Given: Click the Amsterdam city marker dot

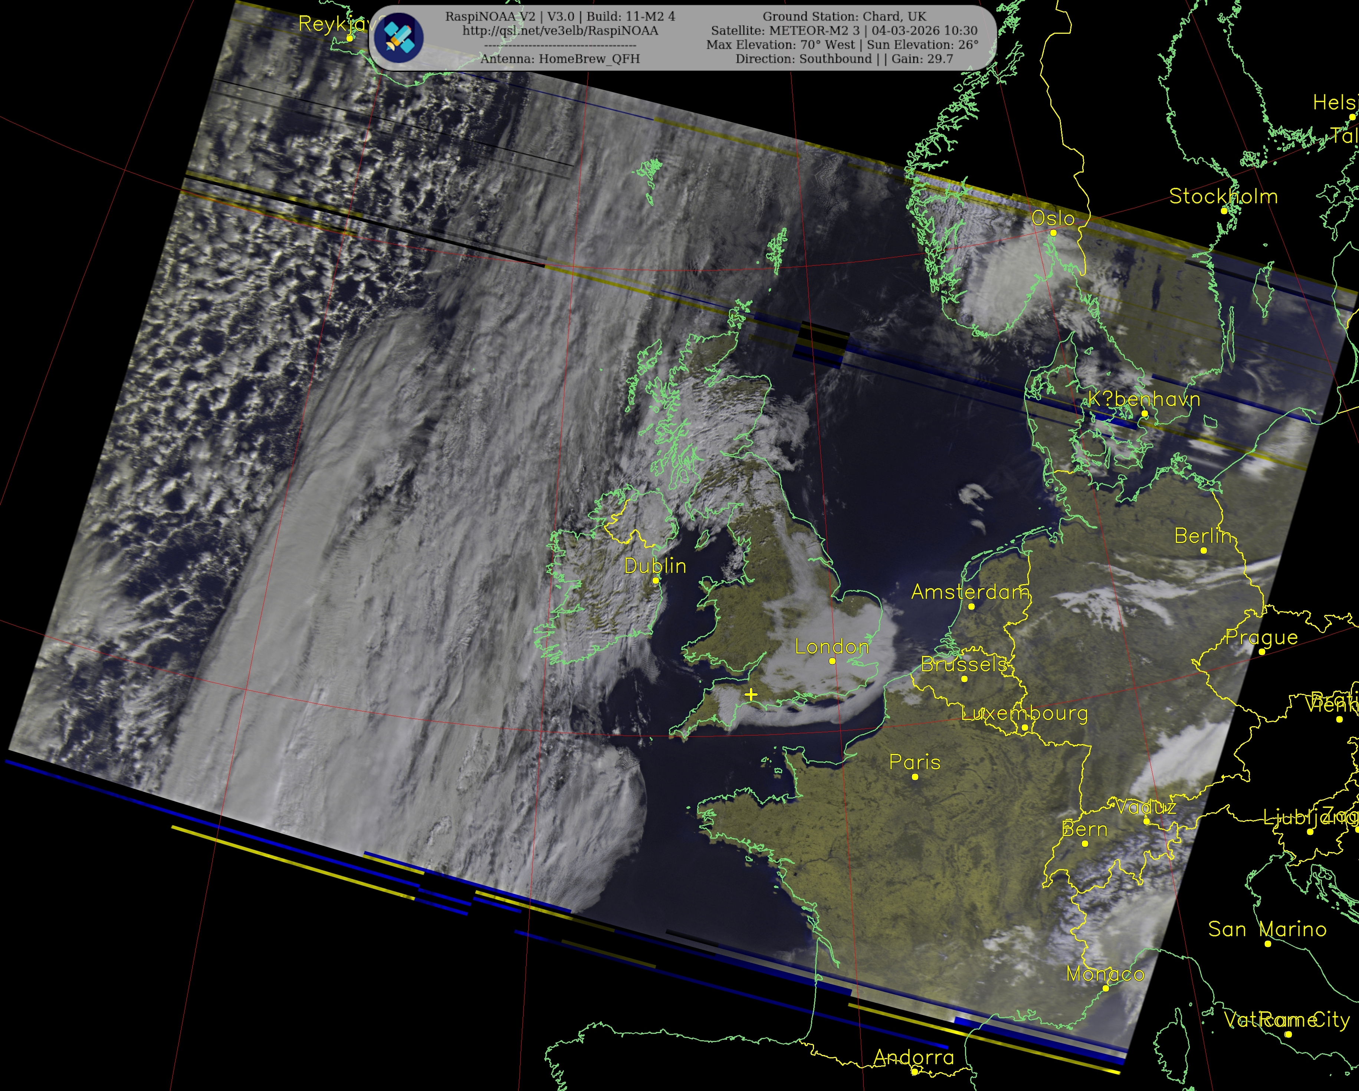Looking at the screenshot, I should [971, 607].
